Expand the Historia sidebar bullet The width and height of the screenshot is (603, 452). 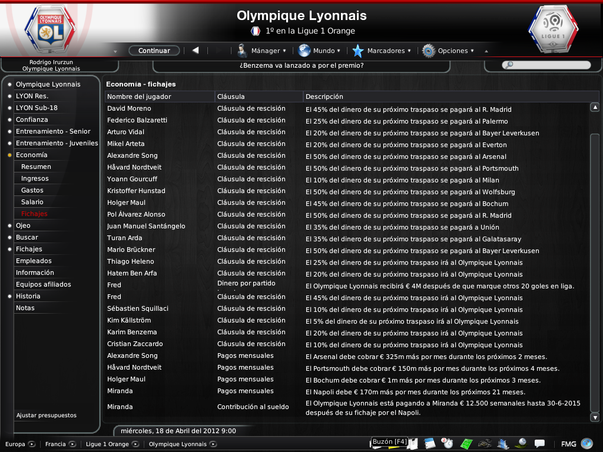tap(9, 297)
